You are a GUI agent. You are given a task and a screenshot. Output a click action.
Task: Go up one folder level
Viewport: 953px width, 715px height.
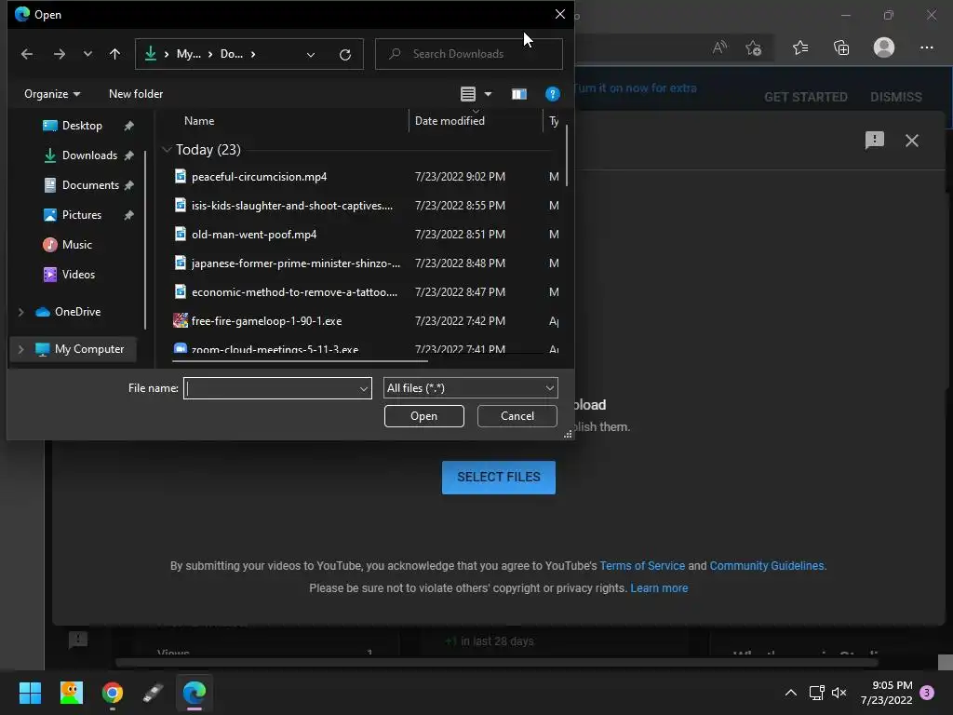pyautogui.click(x=114, y=54)
